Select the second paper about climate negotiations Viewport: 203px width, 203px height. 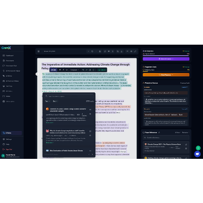67,132
